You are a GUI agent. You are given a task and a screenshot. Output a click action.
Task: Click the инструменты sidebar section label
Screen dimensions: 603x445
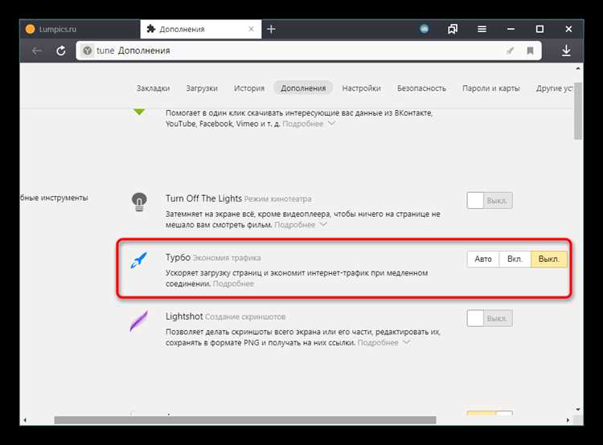click(54, 198)
